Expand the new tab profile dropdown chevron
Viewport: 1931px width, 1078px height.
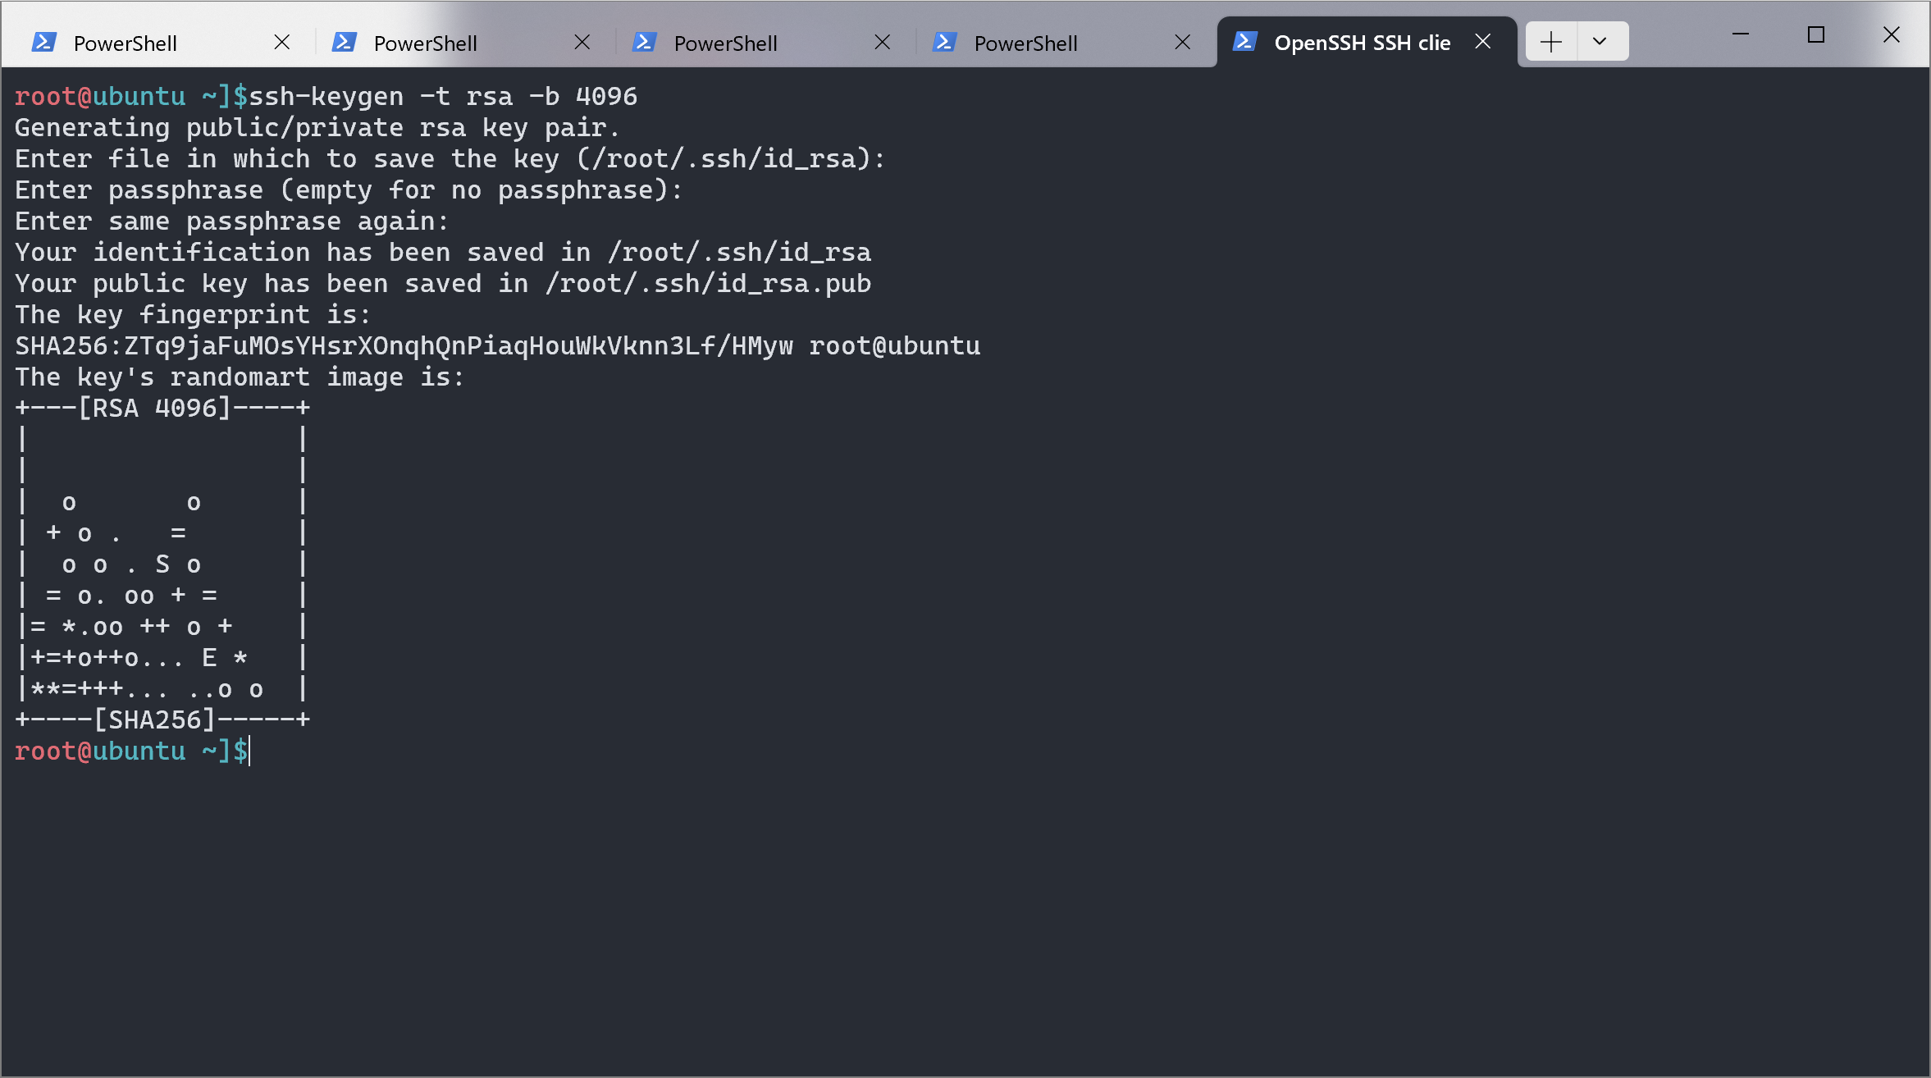pos(1599,42)
